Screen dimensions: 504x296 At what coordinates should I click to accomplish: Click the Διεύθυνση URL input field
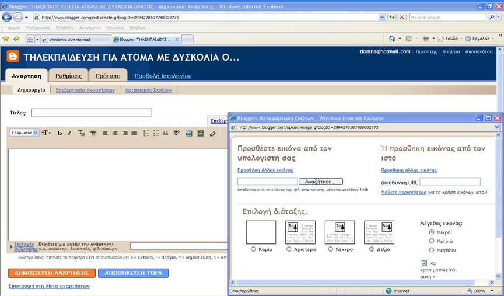click(450, 182)
